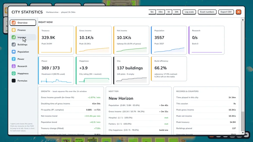Select the 1h time window
The image size is (253, 142).
pyautogui.click(x=169, y=12)
